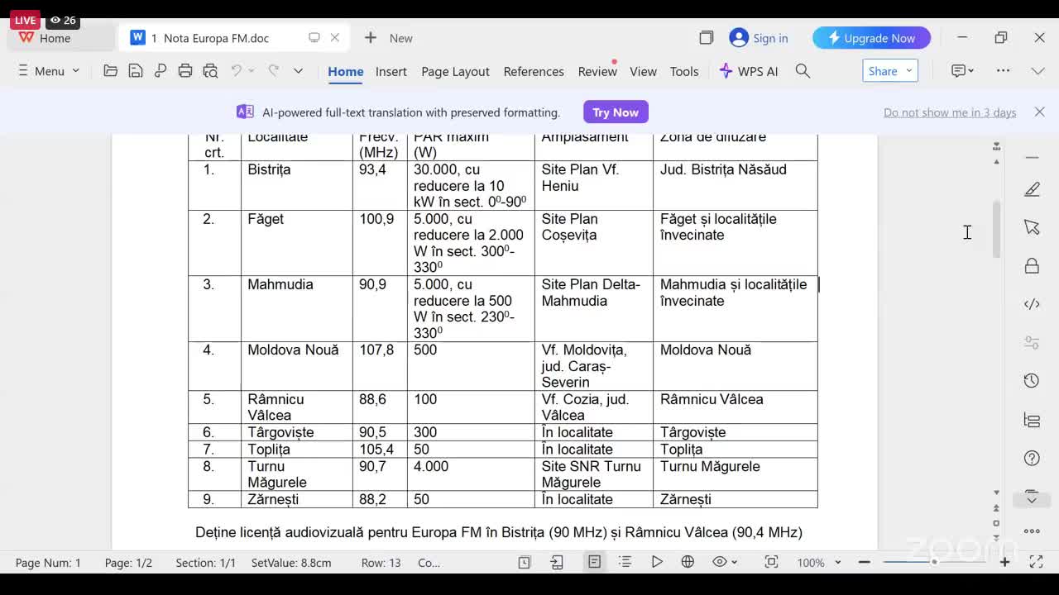Click the Bistrița table cell
1059x595 pixels.
[297, 185]
